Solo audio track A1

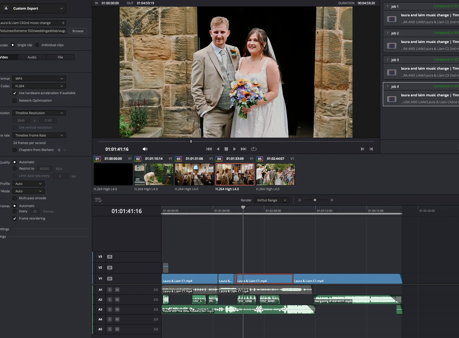click(110, 290)
